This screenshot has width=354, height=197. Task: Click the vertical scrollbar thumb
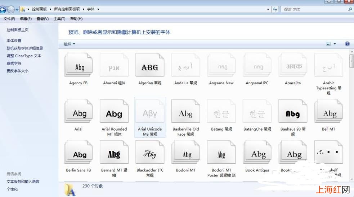tap(352, 61)
